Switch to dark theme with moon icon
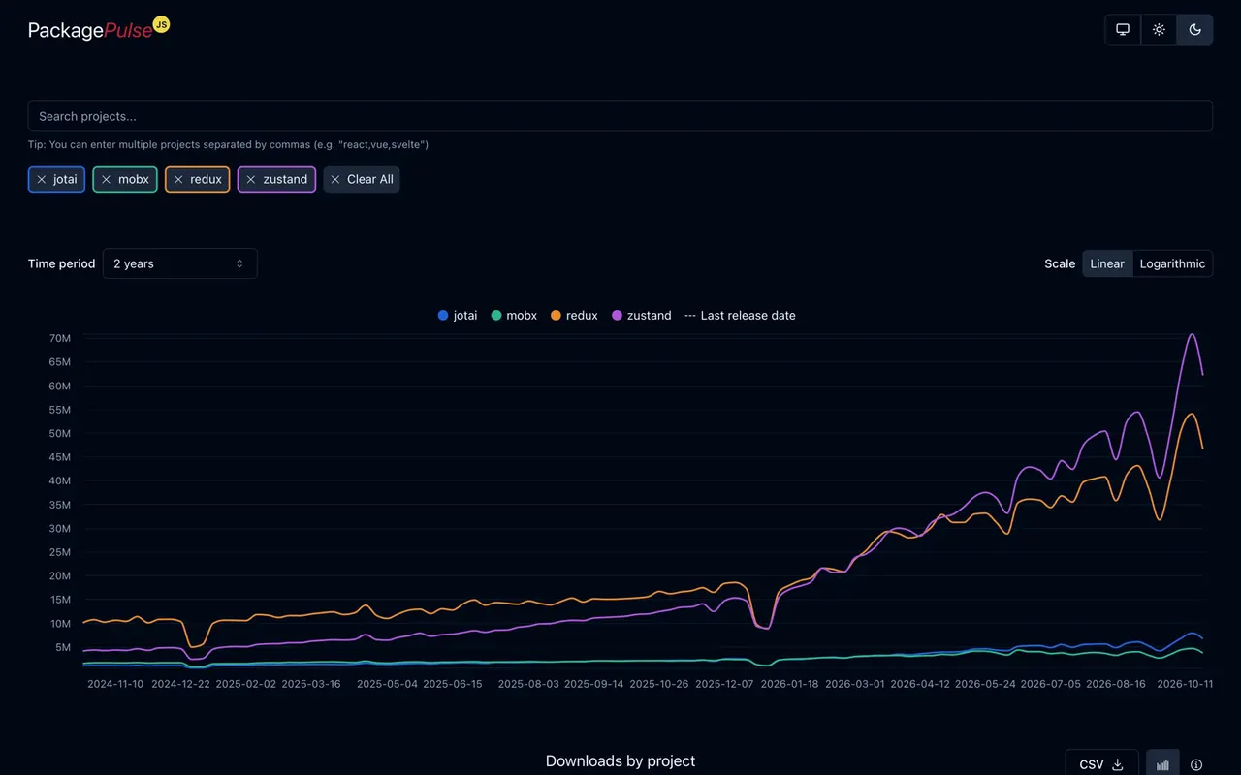Image resolution: width=1241 pixels, height=775 pixels. (1194, 29)
